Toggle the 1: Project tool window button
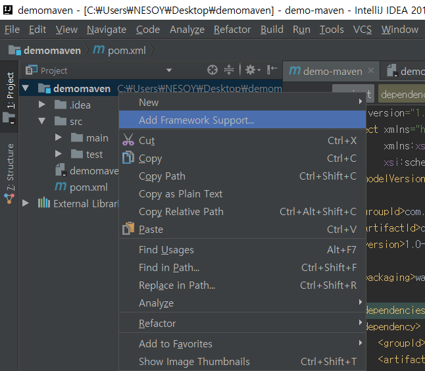Image resolution: width=425 pixels, height=371 pixels. tap(9, 97)
